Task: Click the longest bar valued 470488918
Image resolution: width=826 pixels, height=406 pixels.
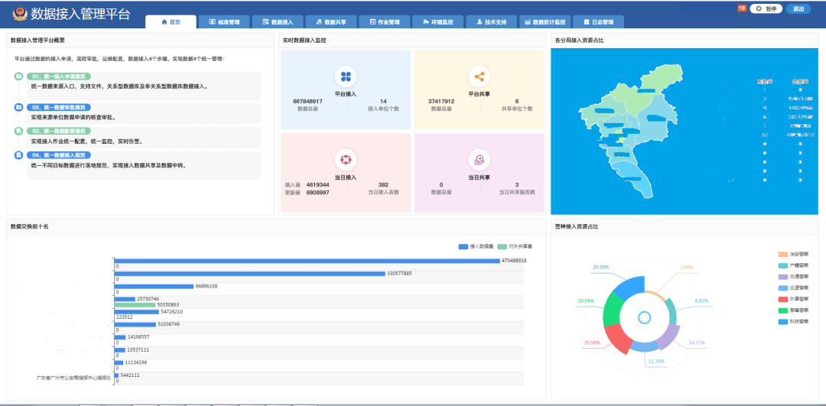Action: pos(306,261)
